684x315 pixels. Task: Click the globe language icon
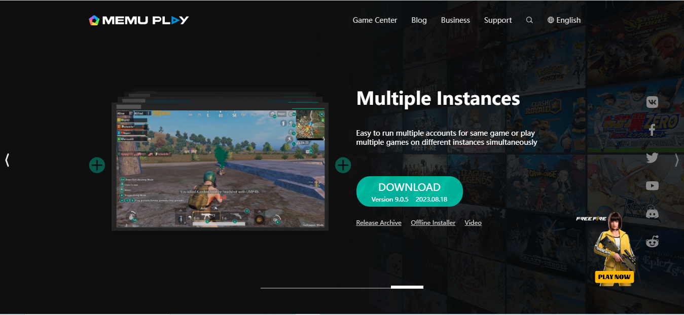551,20
